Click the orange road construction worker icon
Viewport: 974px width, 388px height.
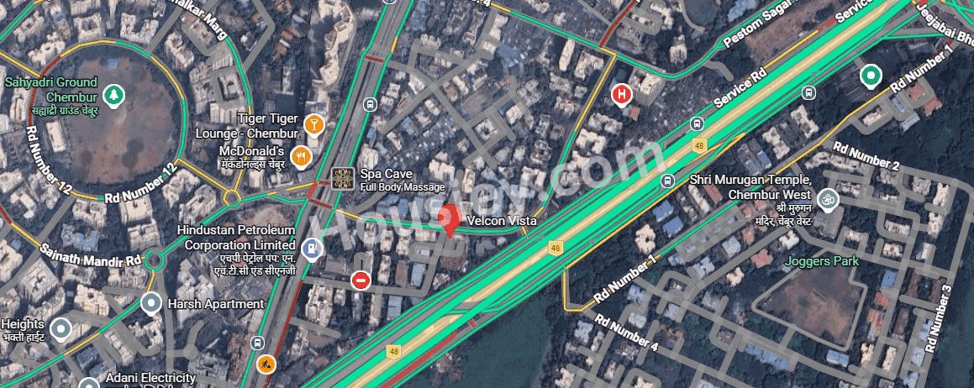pyautogui.click(x=266, y=363)
